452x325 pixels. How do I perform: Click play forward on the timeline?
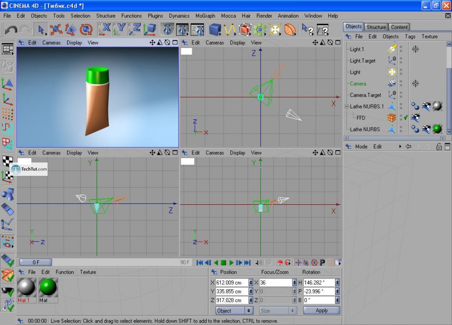coord(231,263)
